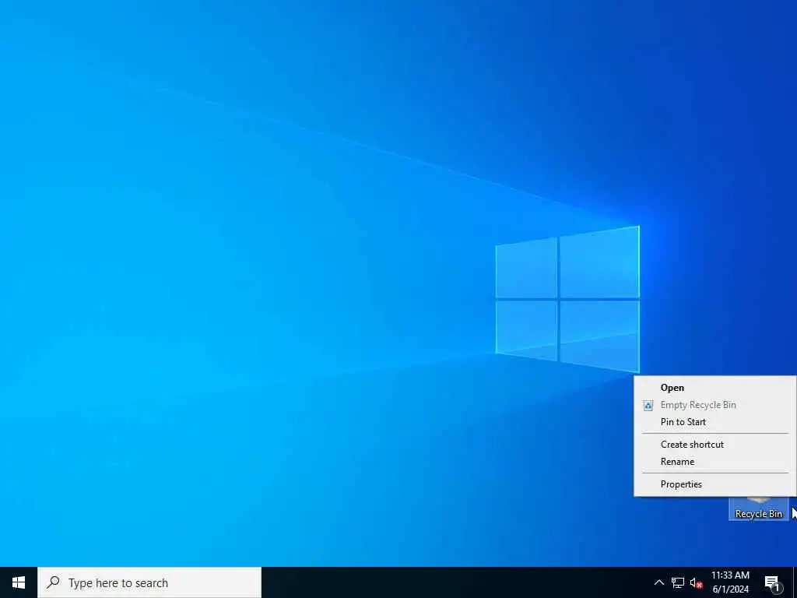Image resolution: width=797 pixels, height=598 pixels.
Task: Select Rename in the context menu
Action: click(714, 462)
